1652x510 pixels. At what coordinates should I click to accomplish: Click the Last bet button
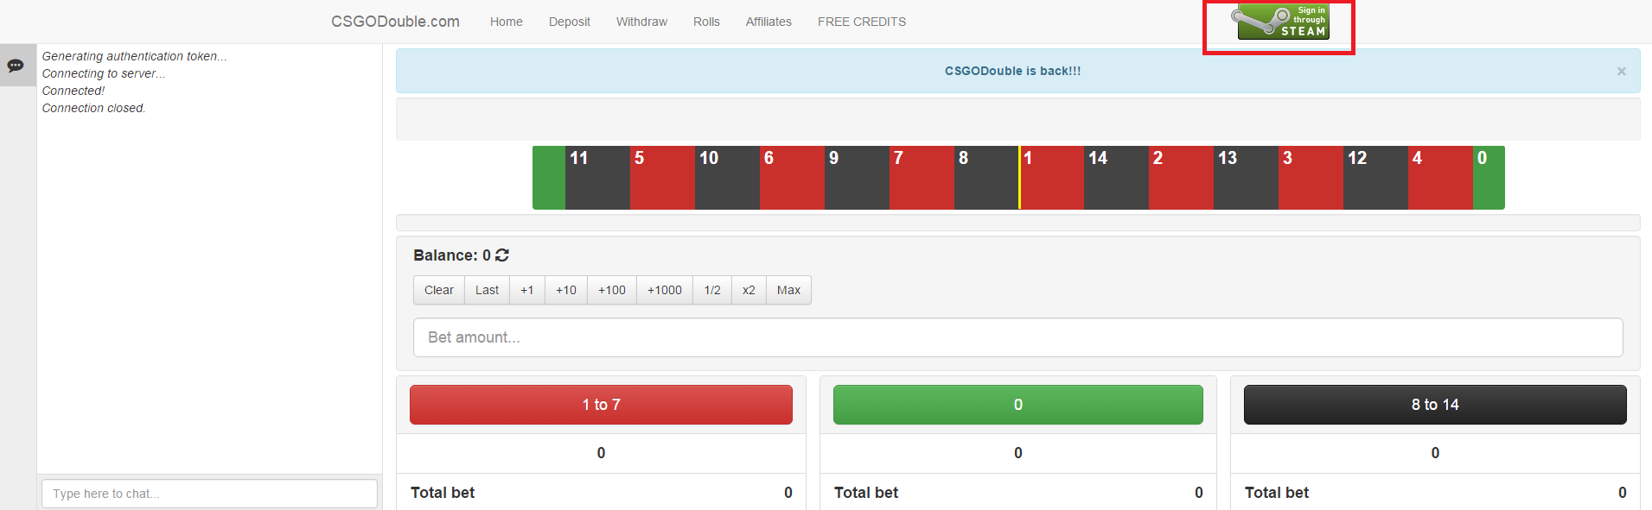(x=487, y=290)
